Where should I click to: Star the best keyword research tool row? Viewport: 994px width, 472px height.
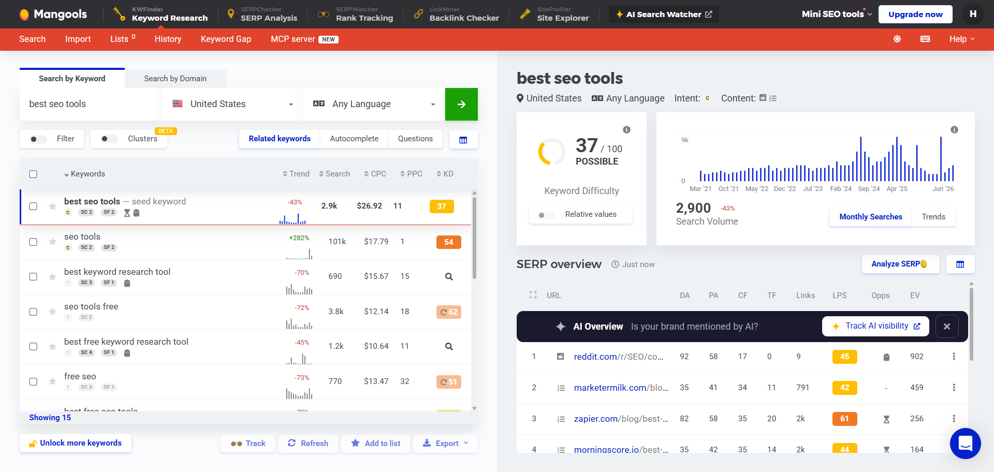(x=52, y=277)
